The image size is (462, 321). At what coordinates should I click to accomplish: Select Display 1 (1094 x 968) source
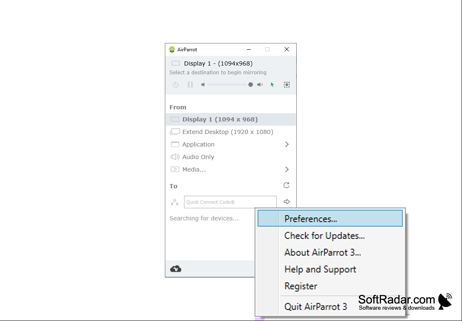click(x=231, y=119)
